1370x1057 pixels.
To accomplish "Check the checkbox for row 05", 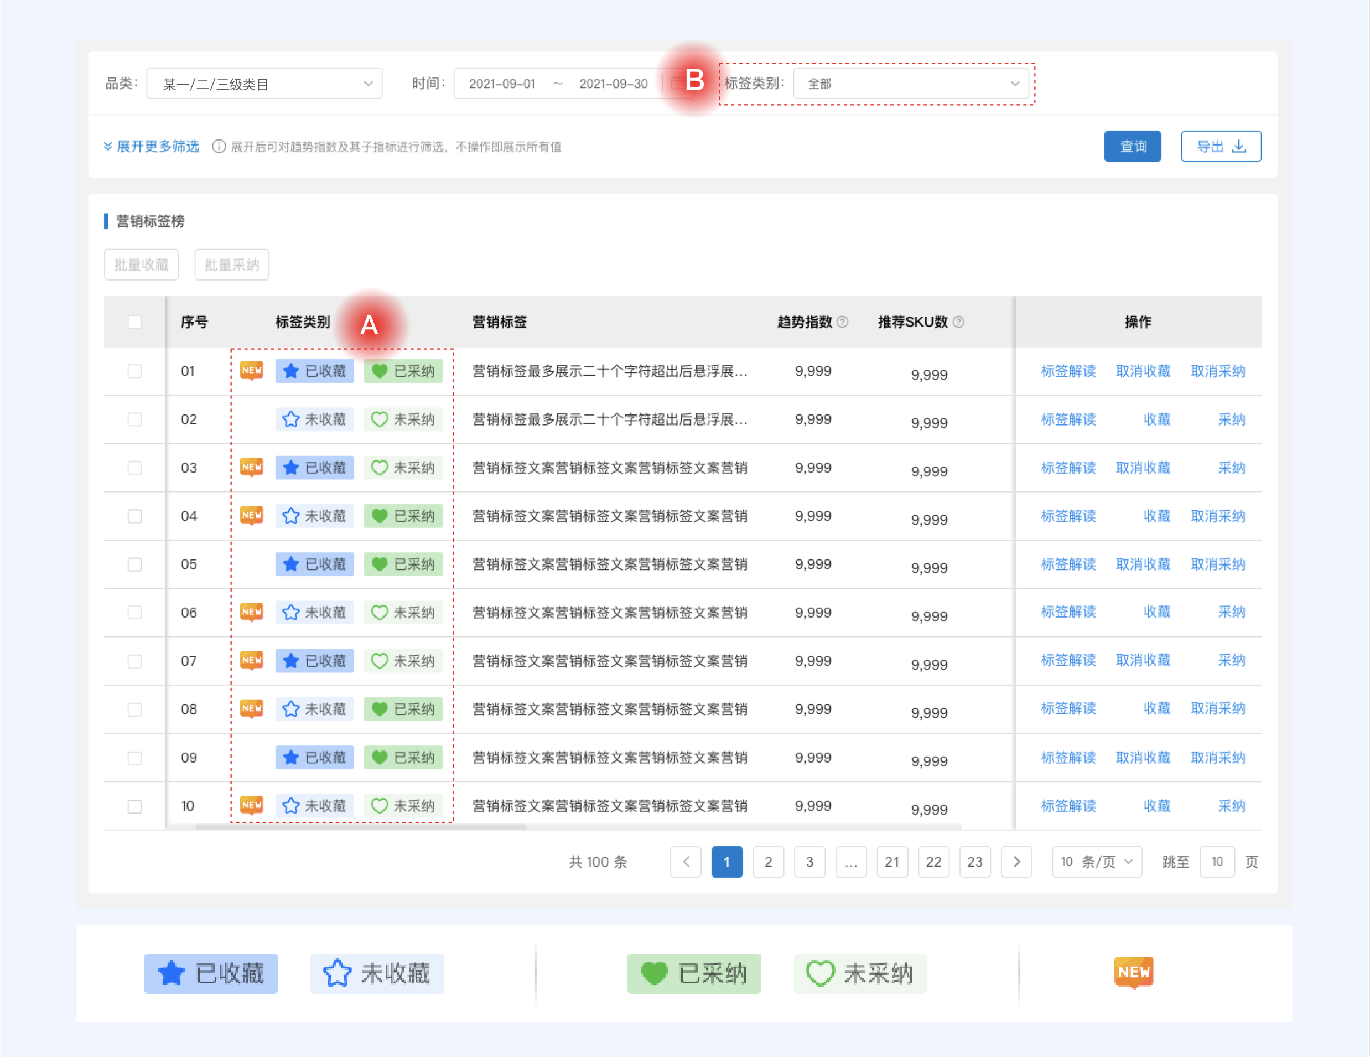I will [134, 564].
